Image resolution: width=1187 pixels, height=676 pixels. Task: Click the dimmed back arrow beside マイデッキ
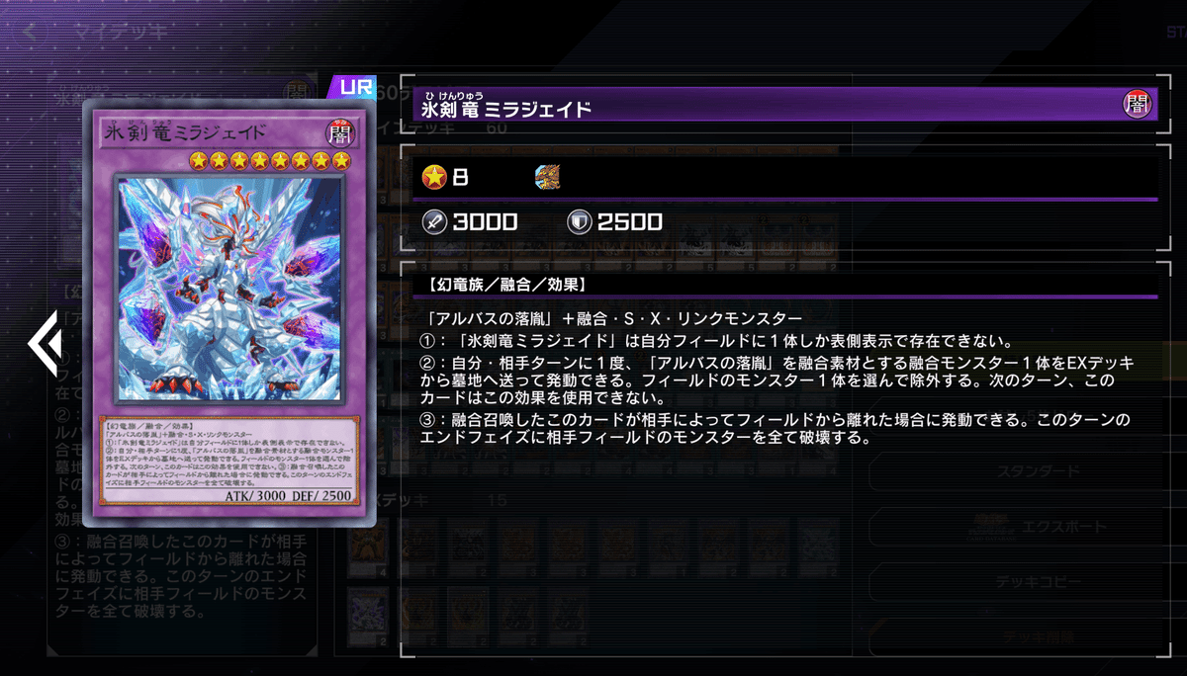coord(32,31)
